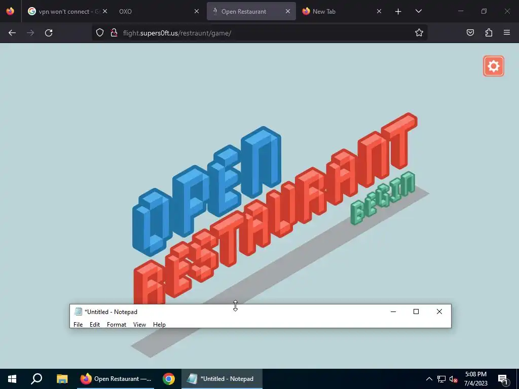The width and height of the screenshot is (519, 389).
Task: Expand the list all tabs chevron
Action: (x=418, y=11)
